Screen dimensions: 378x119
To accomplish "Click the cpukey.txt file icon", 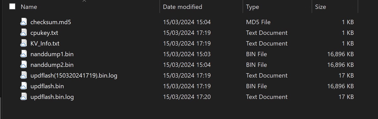I will [x=24, y=33].
